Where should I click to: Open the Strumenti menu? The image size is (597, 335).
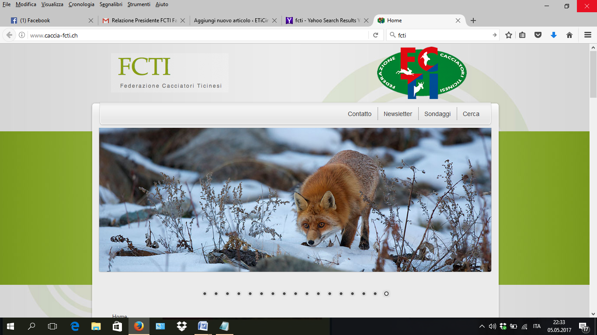pyautogui.click(x=139, y=4)
